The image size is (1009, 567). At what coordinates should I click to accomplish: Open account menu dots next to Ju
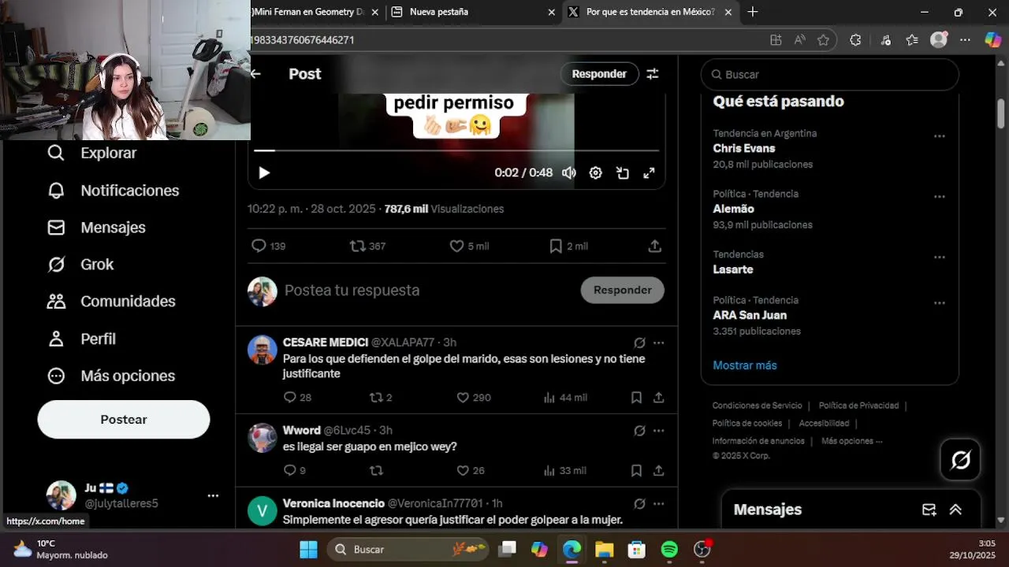pyautogui.click(x=213, y=495)
